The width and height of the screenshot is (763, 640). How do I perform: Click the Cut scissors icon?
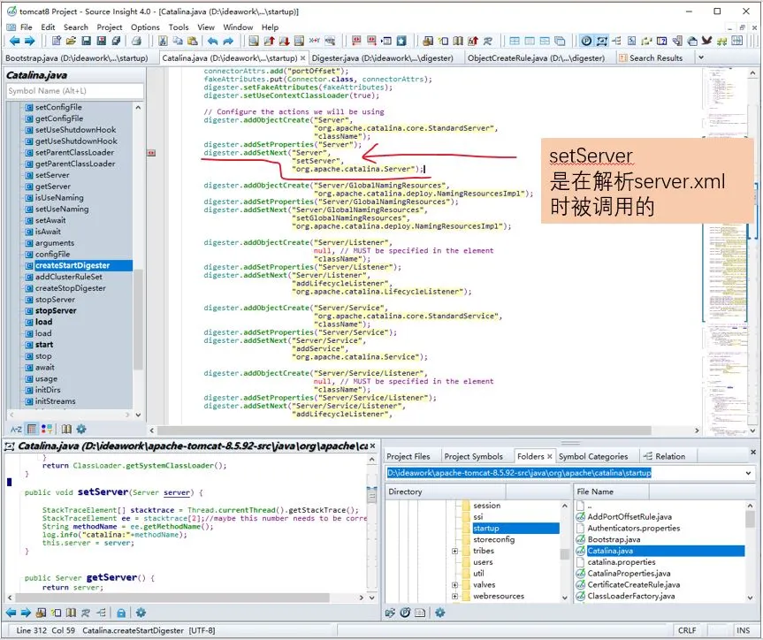[163, 41]
